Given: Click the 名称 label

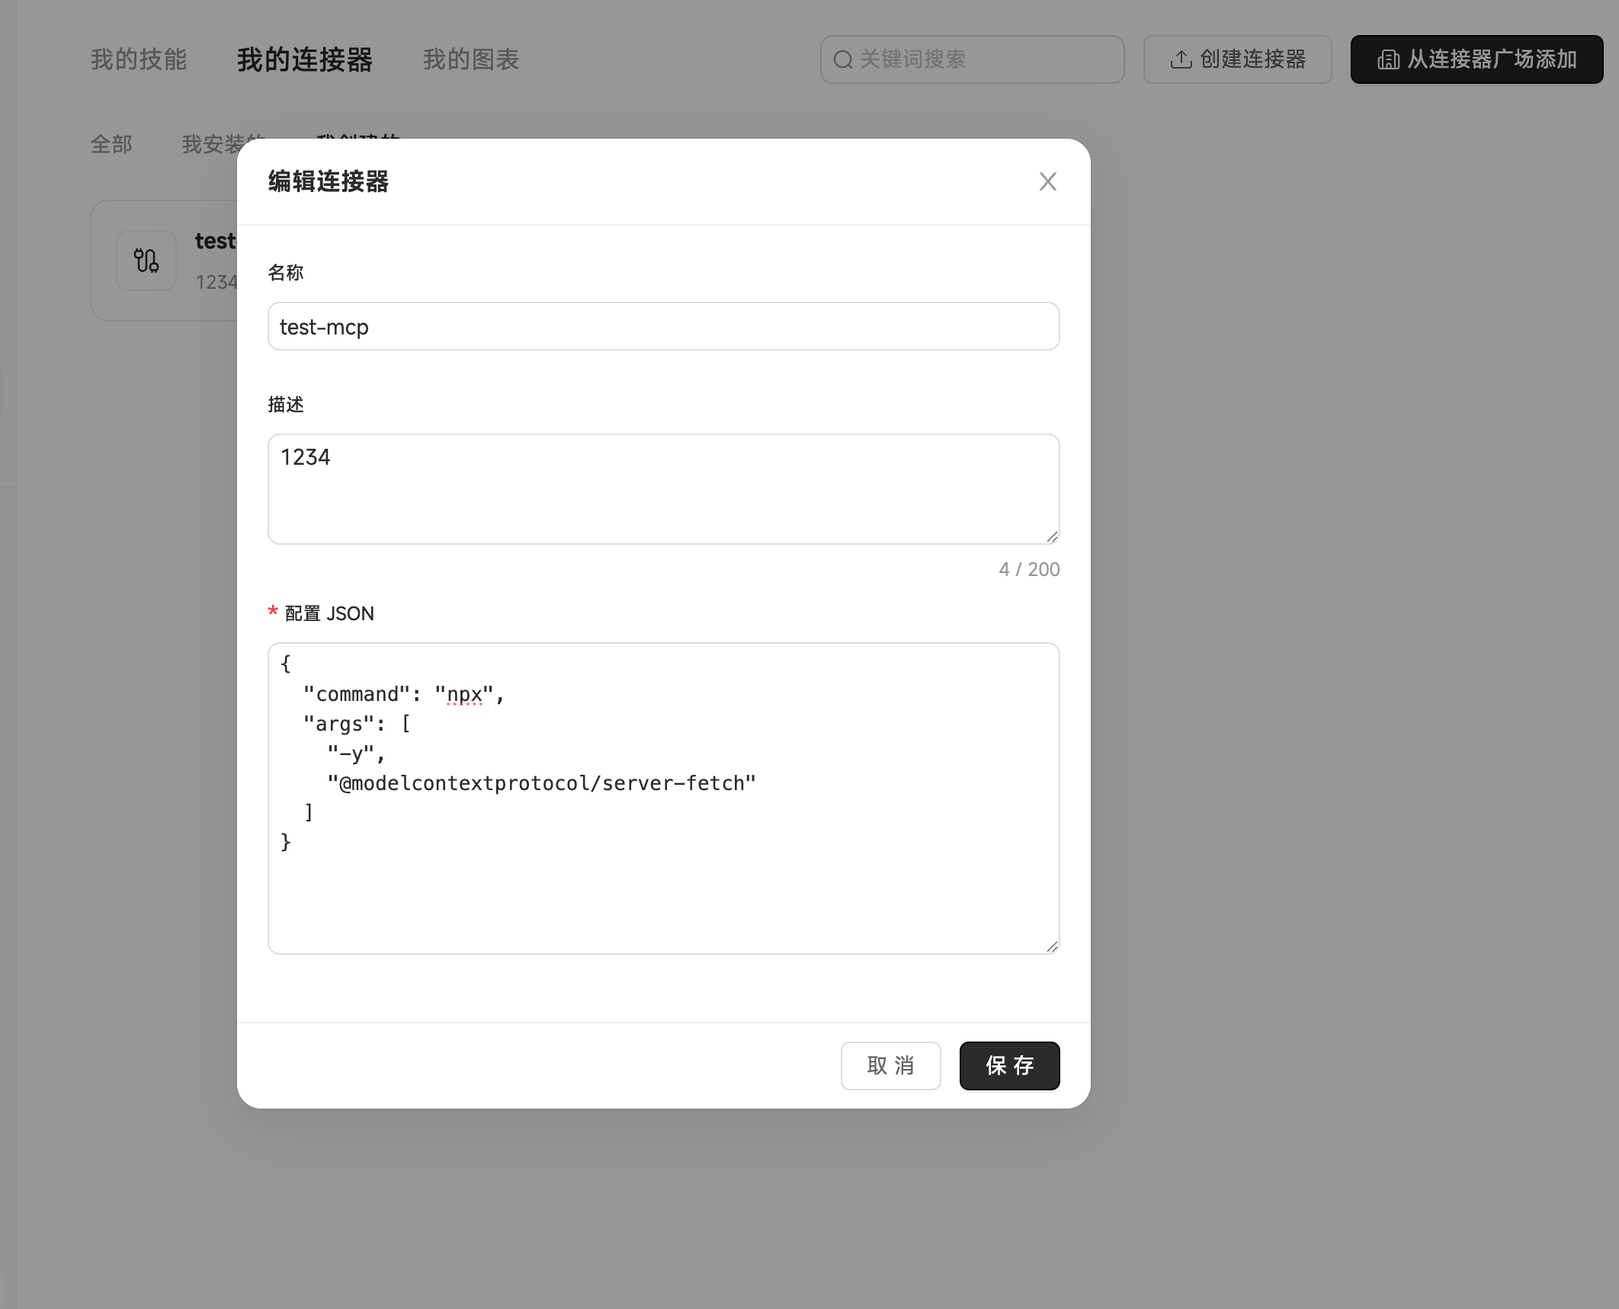Looking at the screenshot, I should pos(286,273).
